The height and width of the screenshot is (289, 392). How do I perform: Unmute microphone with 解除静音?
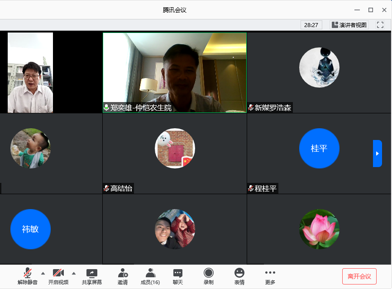pyautogui.click(x=28, y=273)
